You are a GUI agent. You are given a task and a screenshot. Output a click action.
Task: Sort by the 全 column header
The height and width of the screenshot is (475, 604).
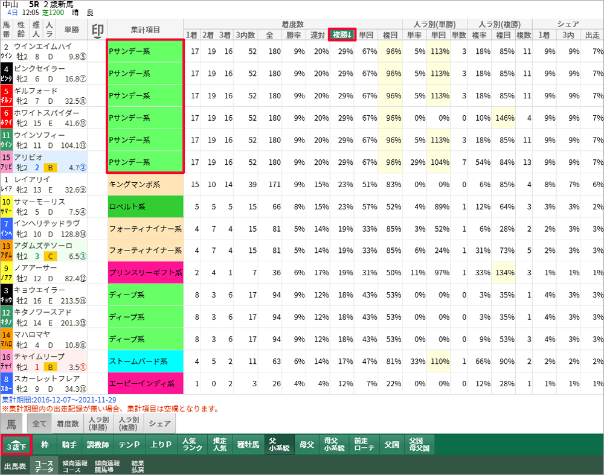click(269, 35)
